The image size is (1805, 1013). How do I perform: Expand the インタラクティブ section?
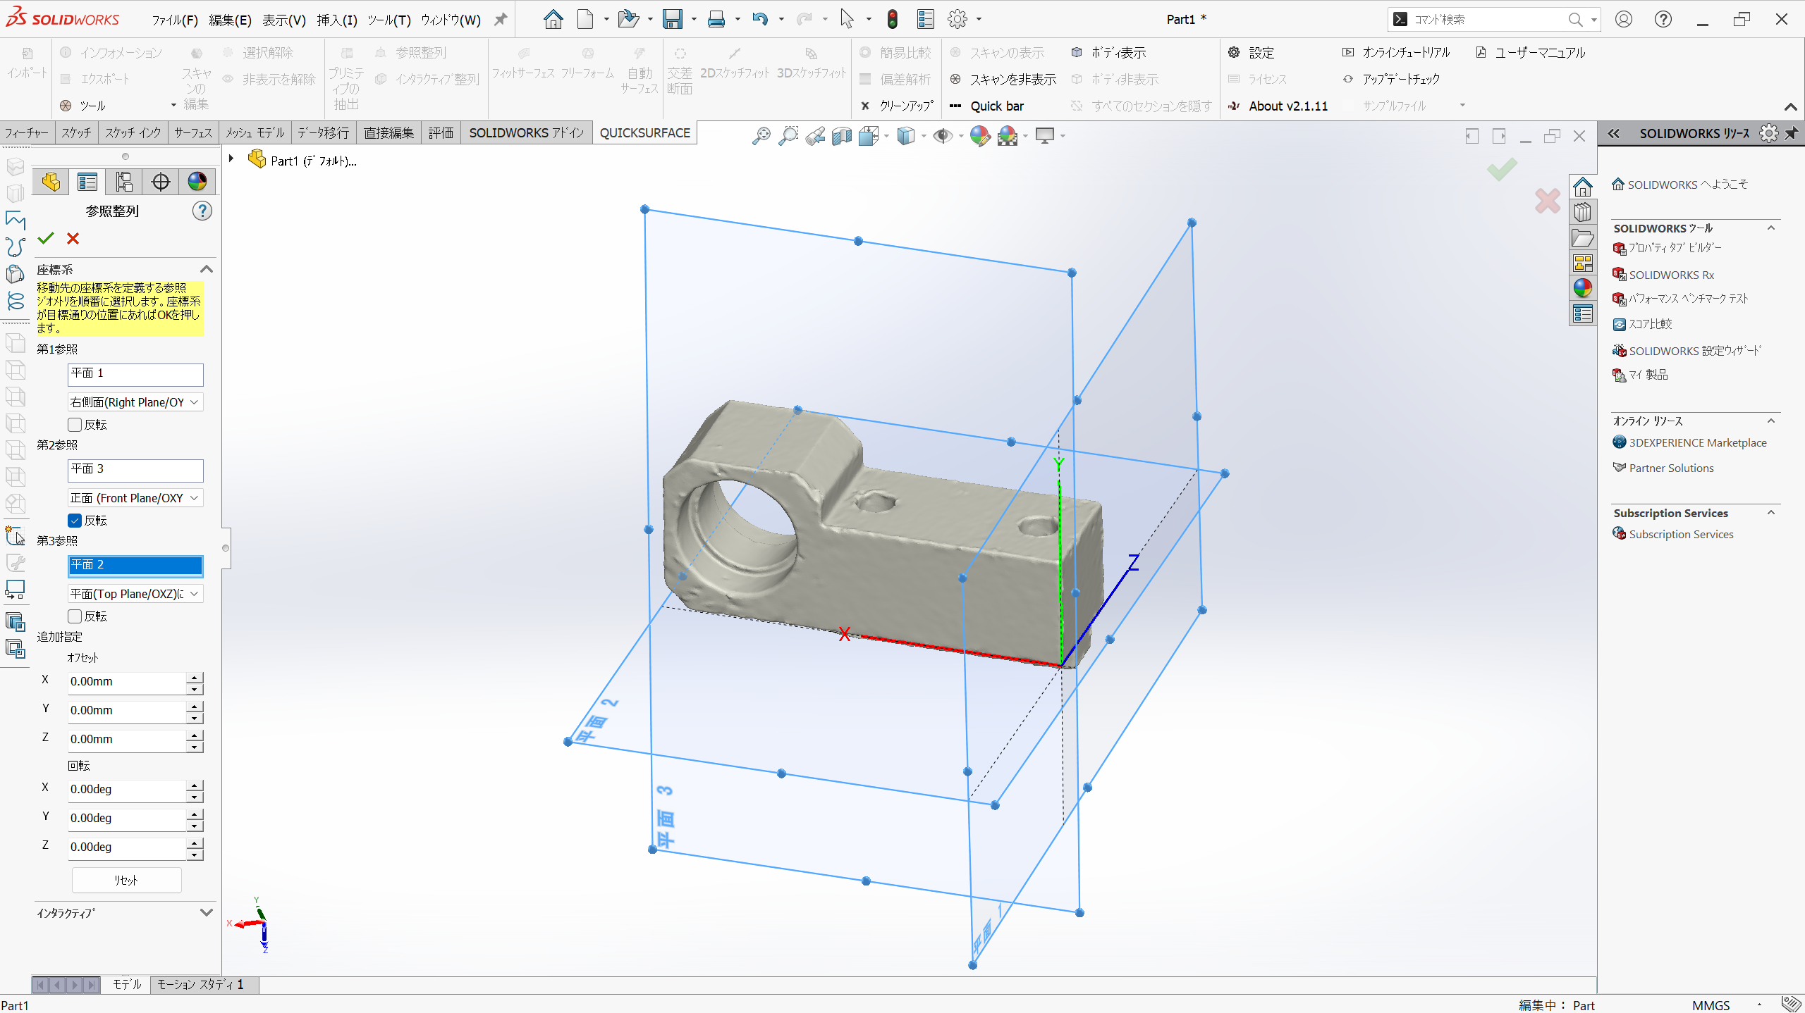(206, 913)
